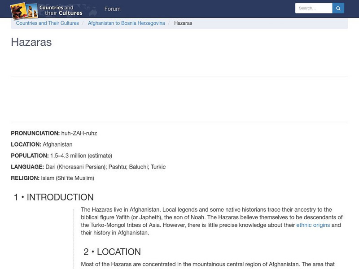Click the search magnifier button
This screenshot has width=359, height=269.
pos(338,8)
